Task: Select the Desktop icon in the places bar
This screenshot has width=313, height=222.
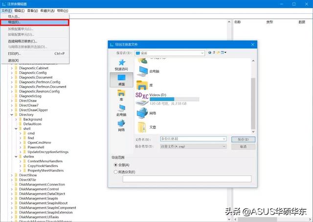Action: coord(121,80)
